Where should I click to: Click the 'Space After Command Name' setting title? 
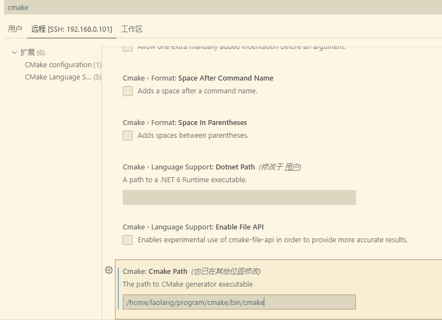(x=226, y=78)
